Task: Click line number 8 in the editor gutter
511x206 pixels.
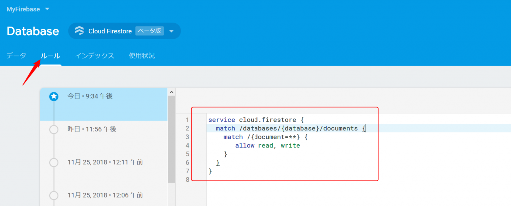Action: pos(187,179)
